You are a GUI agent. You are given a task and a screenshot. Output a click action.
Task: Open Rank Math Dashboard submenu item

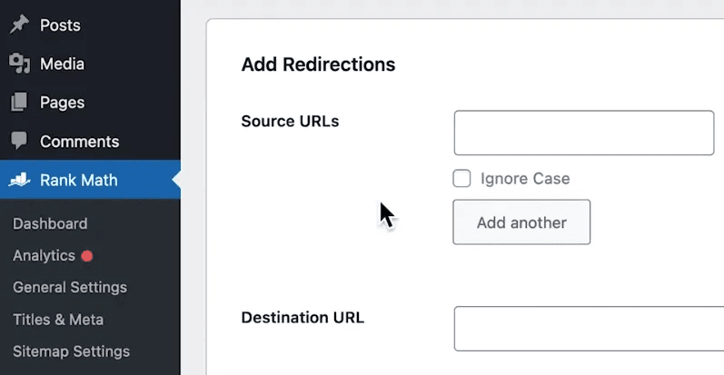point(50,223)
